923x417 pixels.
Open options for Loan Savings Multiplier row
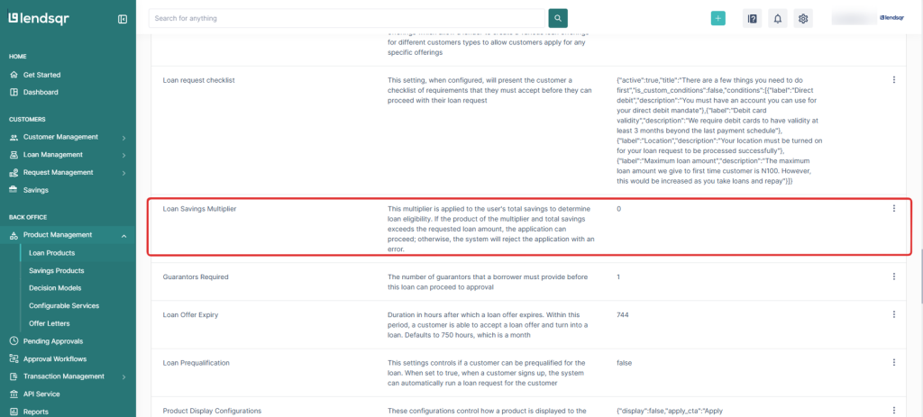(x=893, y=209)
